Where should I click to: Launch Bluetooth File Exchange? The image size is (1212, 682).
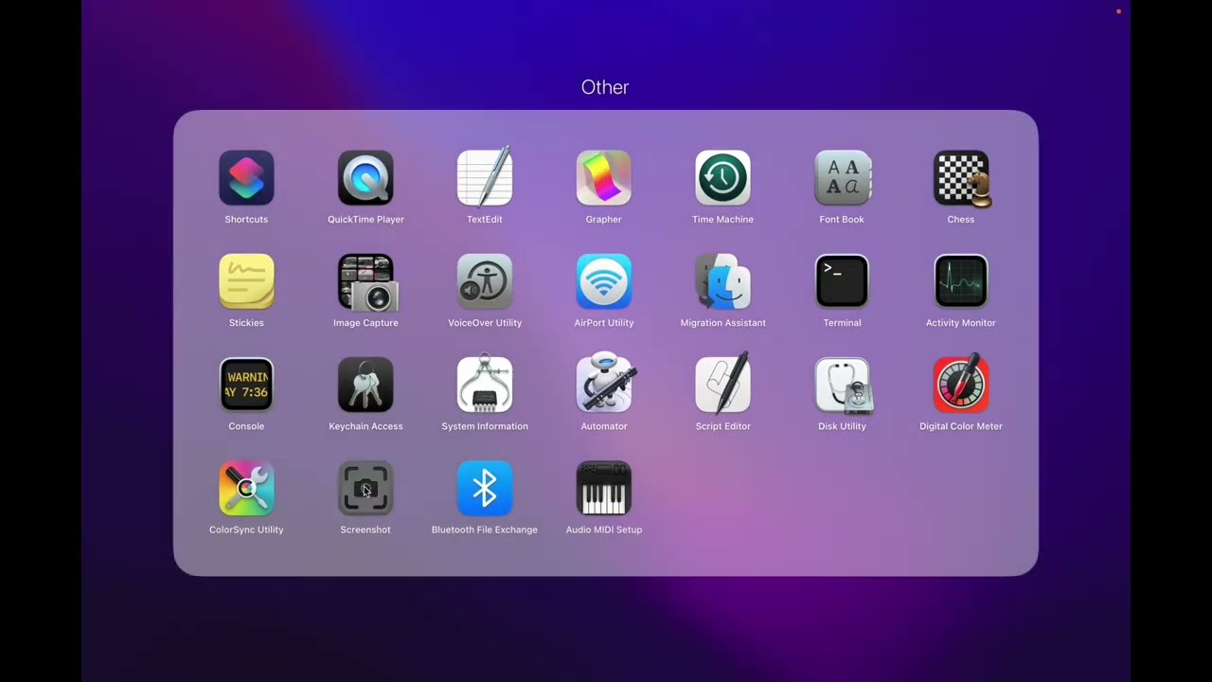point(485,488)
